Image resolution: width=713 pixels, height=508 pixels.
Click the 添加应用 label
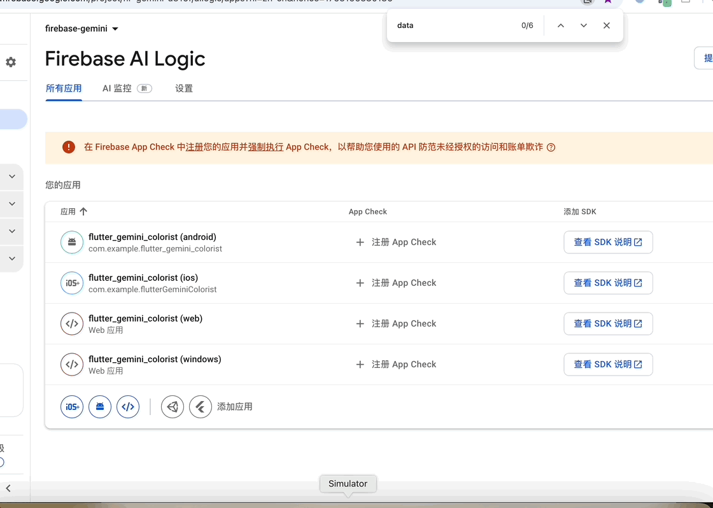(x=235, y=407)
